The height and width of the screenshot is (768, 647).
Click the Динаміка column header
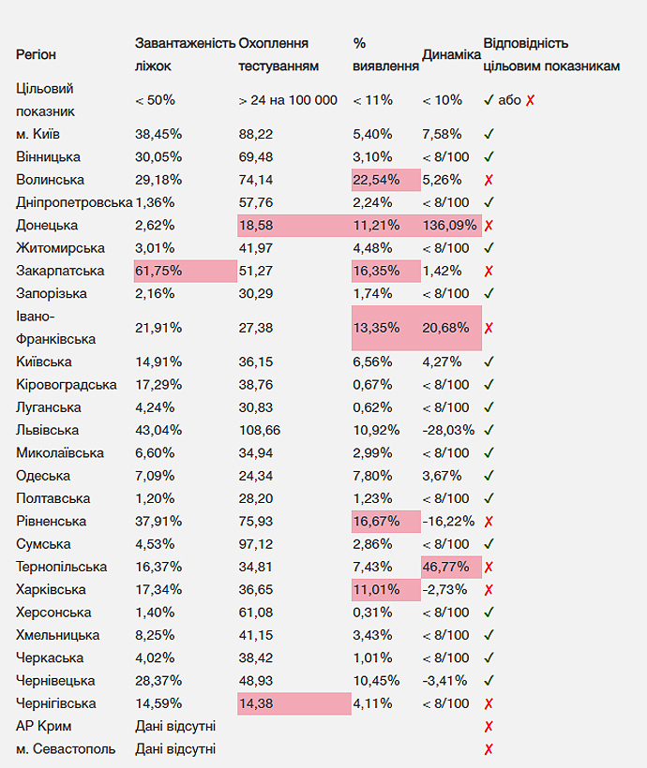[451, 55]
